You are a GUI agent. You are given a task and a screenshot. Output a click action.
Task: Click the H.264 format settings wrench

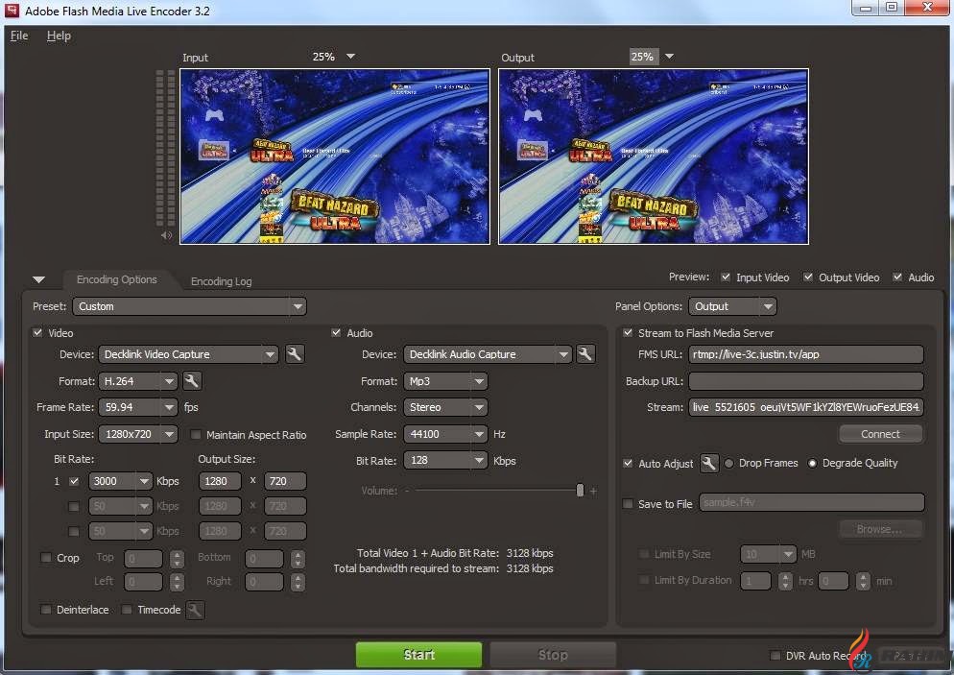click(x=192, y=381)
